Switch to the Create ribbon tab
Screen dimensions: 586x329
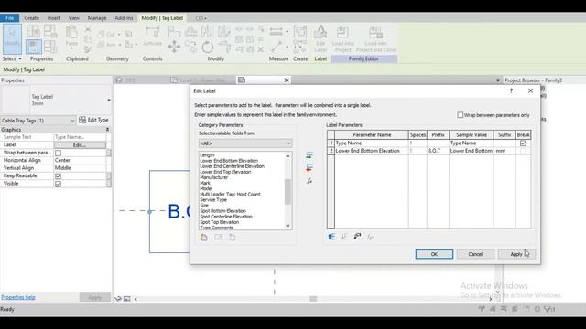click(31, 18)
